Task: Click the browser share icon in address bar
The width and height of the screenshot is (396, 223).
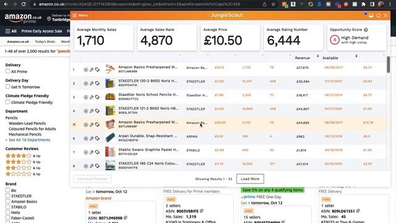Action: [264, 4]
